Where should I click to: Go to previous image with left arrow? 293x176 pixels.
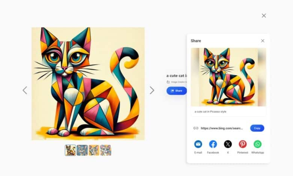25,90
